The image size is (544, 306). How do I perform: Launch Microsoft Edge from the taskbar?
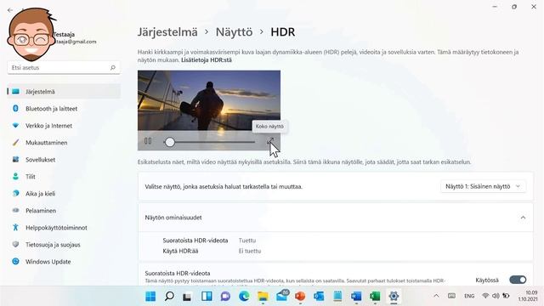pyautogui.click(x=244, y=297)
